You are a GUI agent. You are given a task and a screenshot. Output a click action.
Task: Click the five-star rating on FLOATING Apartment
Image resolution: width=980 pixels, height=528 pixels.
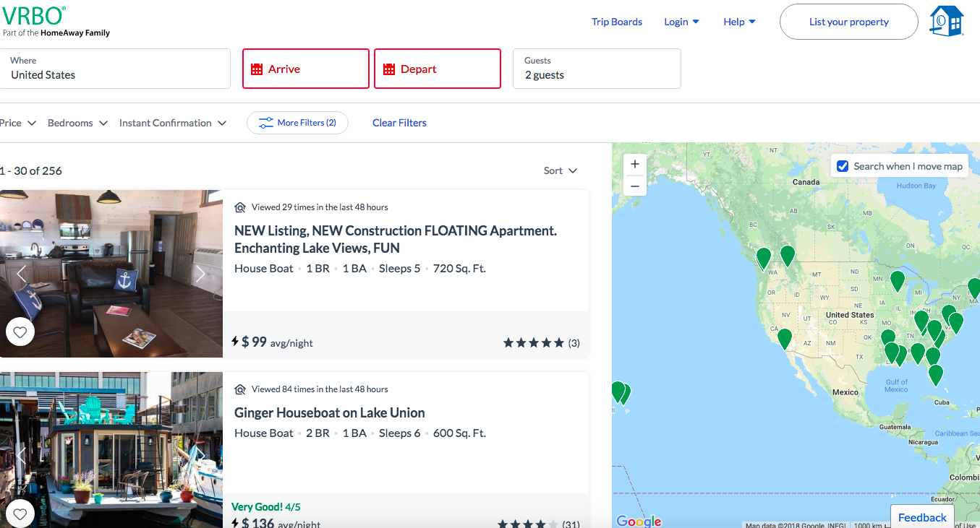[534, 343]
